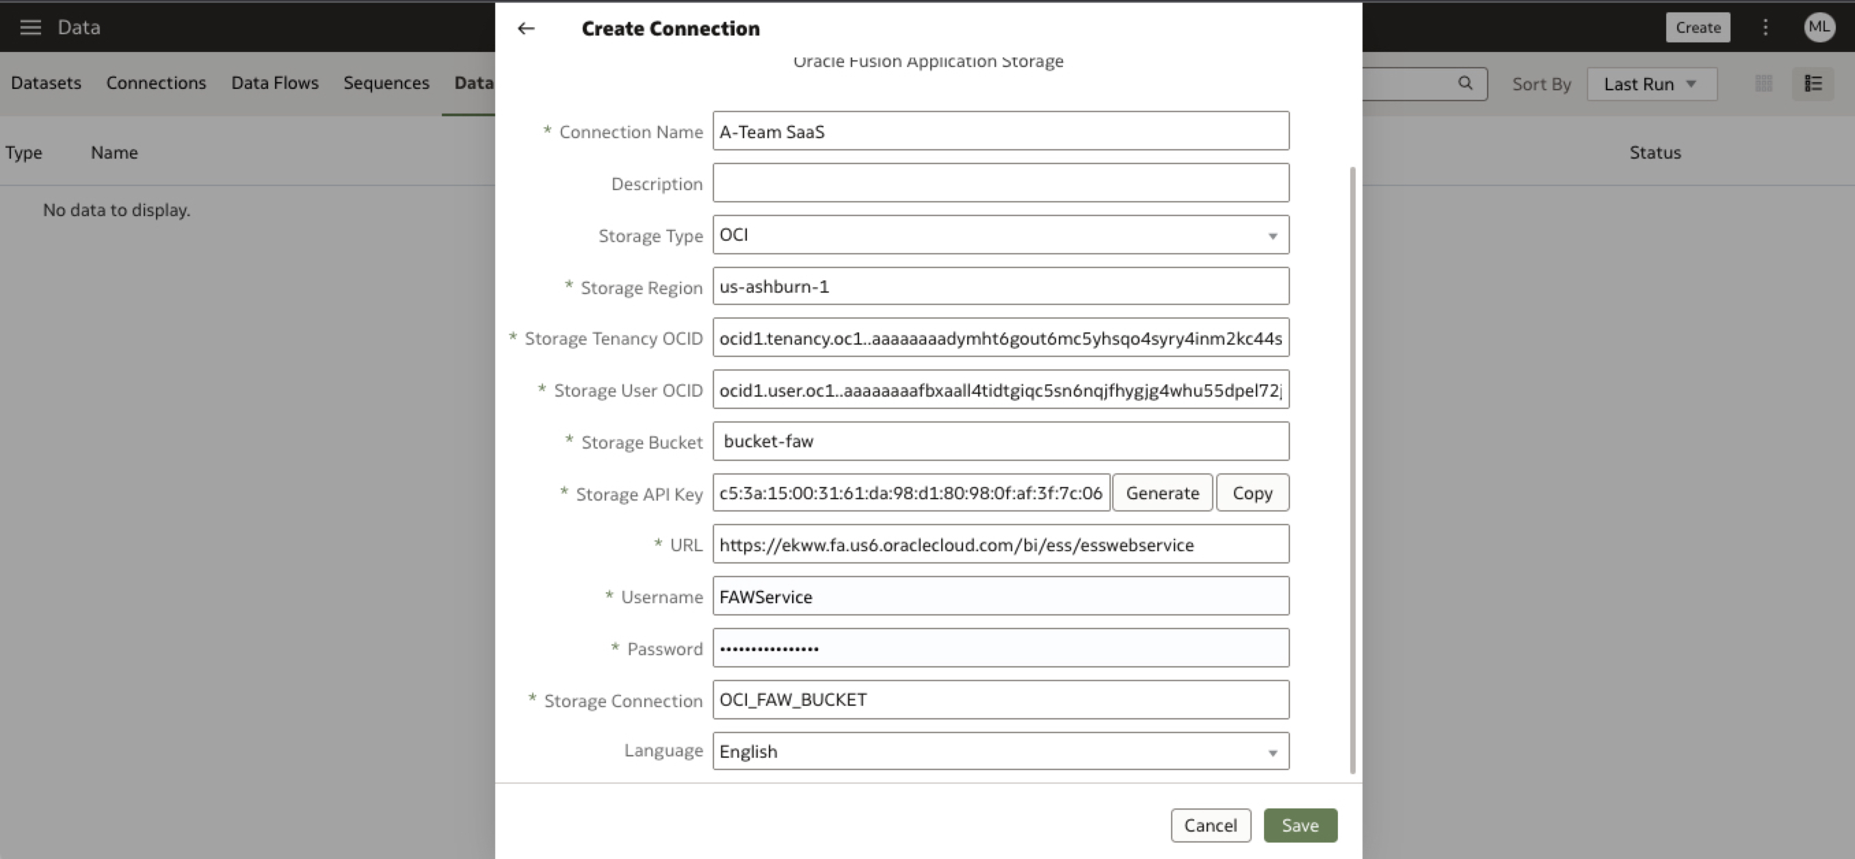Expand the Language dropdown
This screenshot has height=859, width=1855.
(x=1272, y=752)
